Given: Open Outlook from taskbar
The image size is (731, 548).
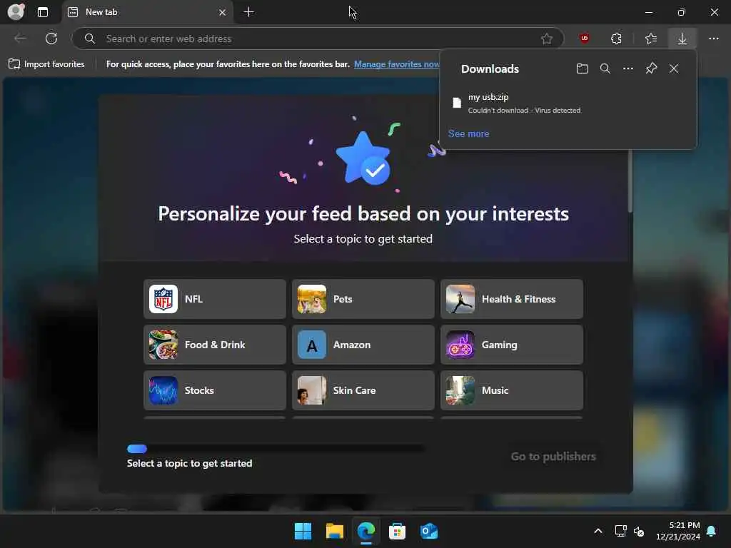Looking at the screenshot, I should pos(429,531).
